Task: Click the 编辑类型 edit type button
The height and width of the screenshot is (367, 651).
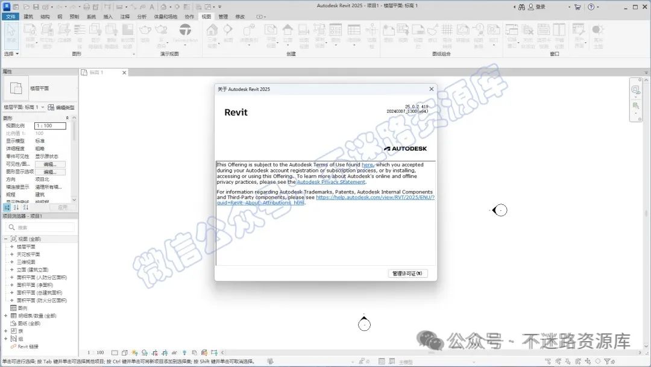Action: (x=61, y=107)
